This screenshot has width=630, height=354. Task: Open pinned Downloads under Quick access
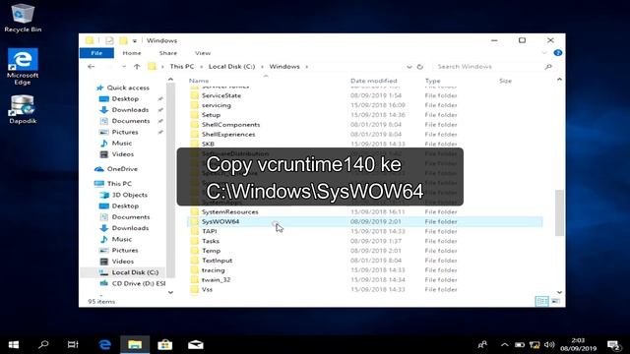pos(130,110)
